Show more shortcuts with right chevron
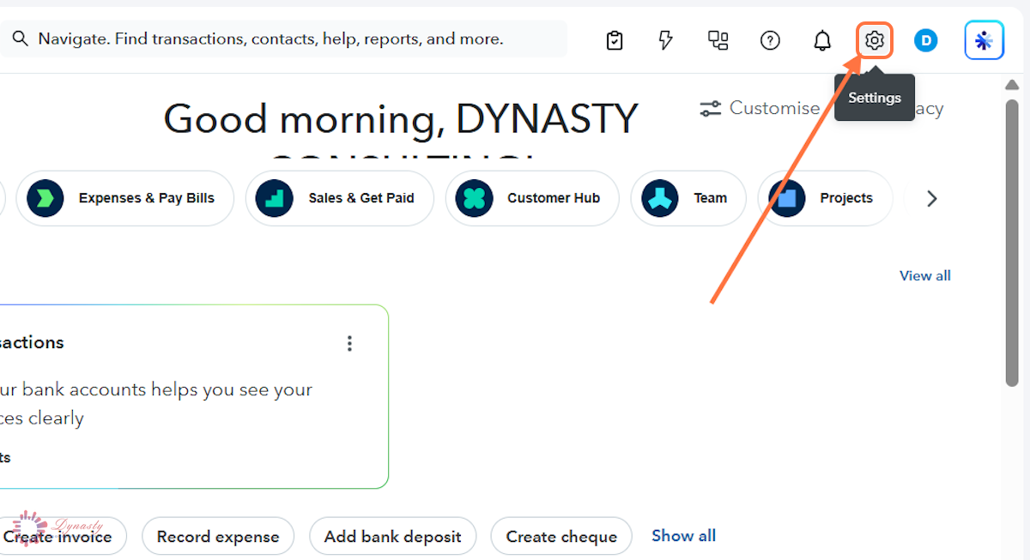 (932, 199)
